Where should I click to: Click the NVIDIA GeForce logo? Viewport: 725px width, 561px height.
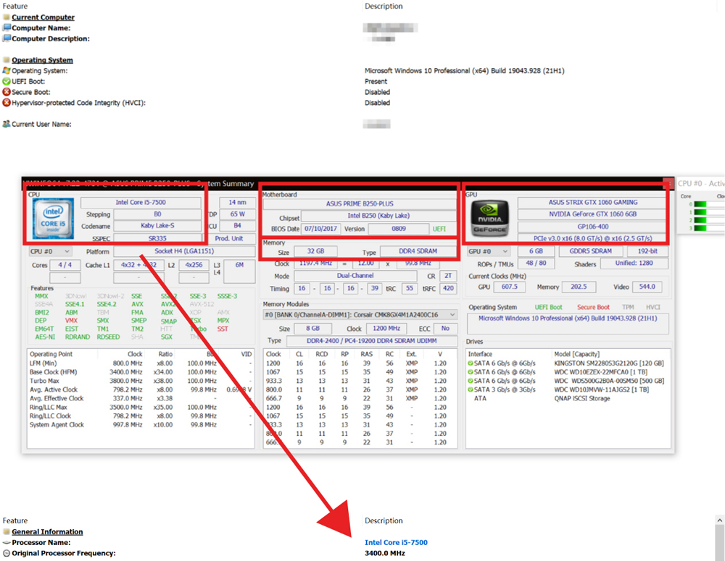489,219
